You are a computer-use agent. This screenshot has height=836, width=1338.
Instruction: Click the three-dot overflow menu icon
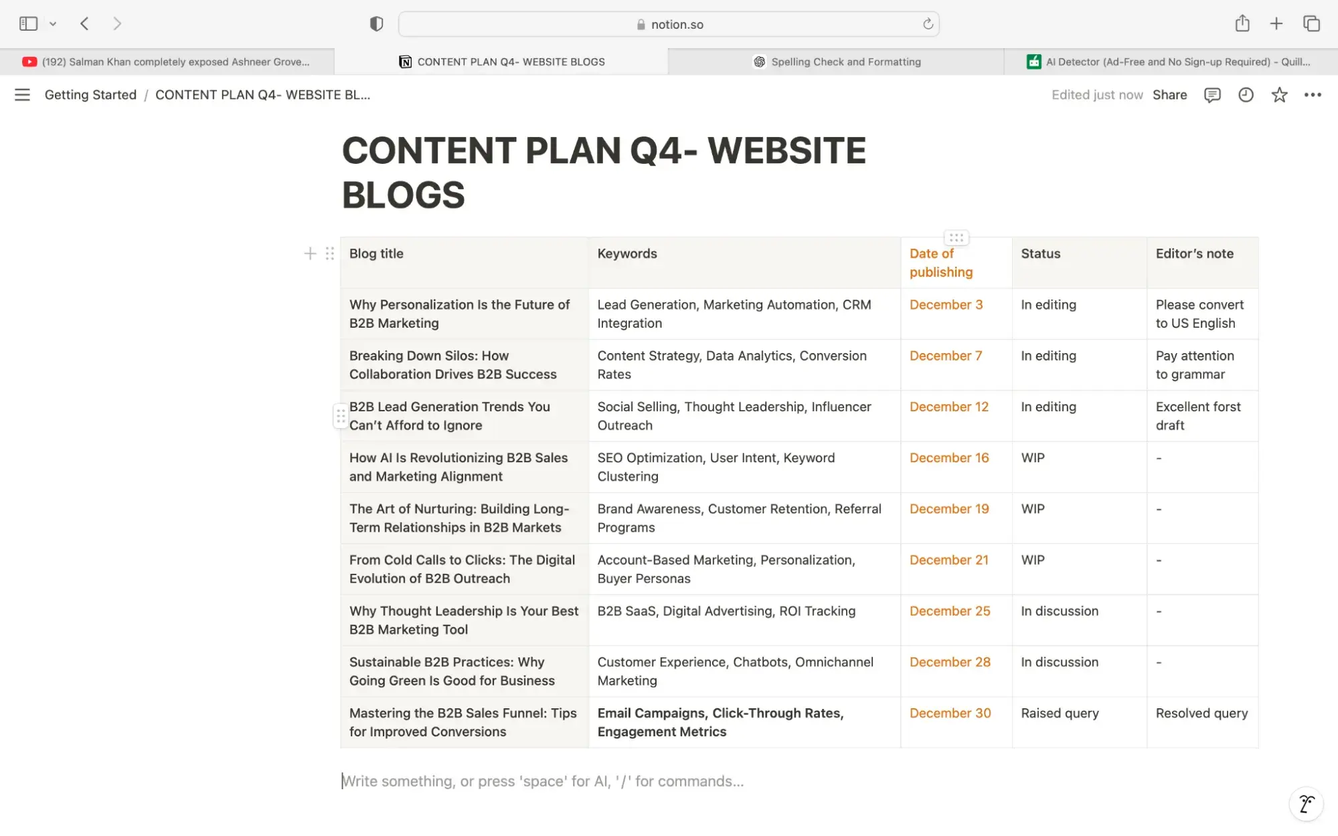tap(1313, 94)
